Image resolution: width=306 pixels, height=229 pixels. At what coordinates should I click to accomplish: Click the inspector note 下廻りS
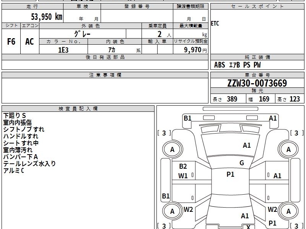pyautogui.click(x=15, y=116)
